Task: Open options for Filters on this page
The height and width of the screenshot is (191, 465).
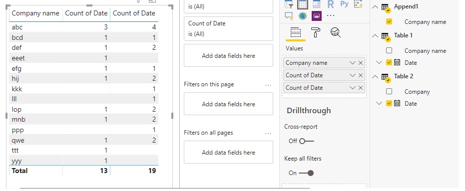Action: [268, 85]
